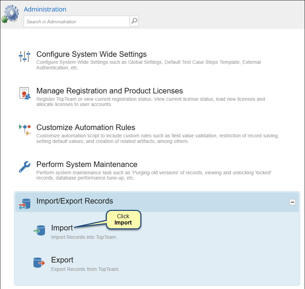The width and height of the screenshot is (305, 289).
Task: Click the Configure System Wide Settings sliders icon
Action: click(24, 56)
